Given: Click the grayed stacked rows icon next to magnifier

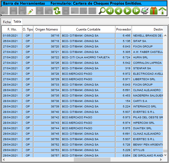Looking at the screenshot, I should click(92, 11).
